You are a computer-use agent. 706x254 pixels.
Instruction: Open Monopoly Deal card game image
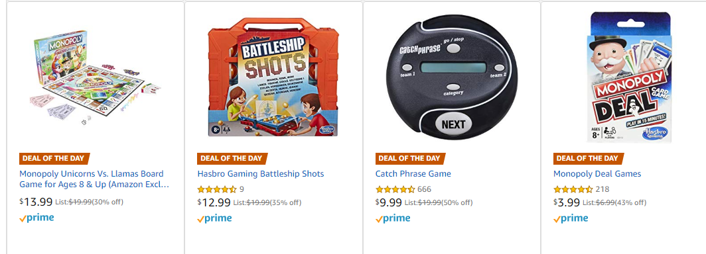click(x=630, y=77)
